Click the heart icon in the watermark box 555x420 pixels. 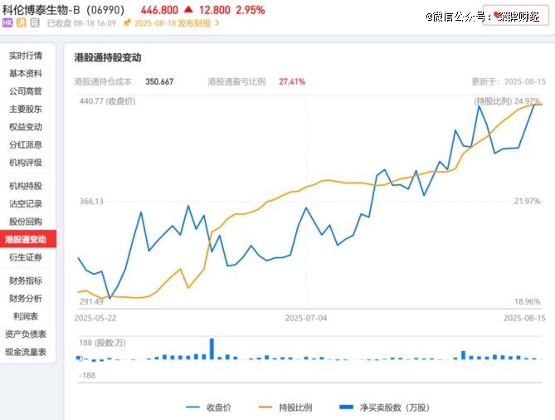pos(497,15)
